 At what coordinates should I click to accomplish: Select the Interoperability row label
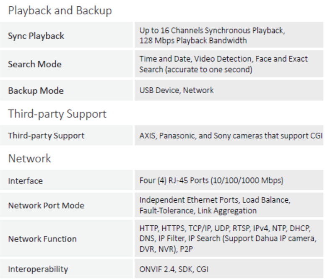(x=38, y=269)
